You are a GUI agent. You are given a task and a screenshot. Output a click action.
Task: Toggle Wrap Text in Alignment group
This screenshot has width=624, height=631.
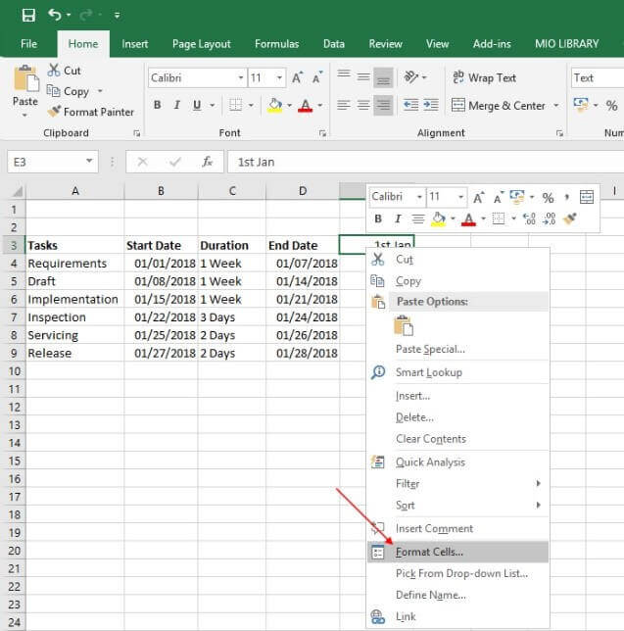tap(483, 77)
